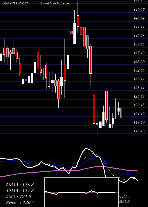
Task: Click the 135.09 price axis label
Action: (139, 62)
